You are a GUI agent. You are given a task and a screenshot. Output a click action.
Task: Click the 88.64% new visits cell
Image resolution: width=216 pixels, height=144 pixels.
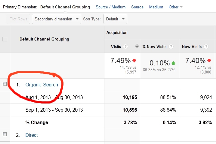click(168, 110)
